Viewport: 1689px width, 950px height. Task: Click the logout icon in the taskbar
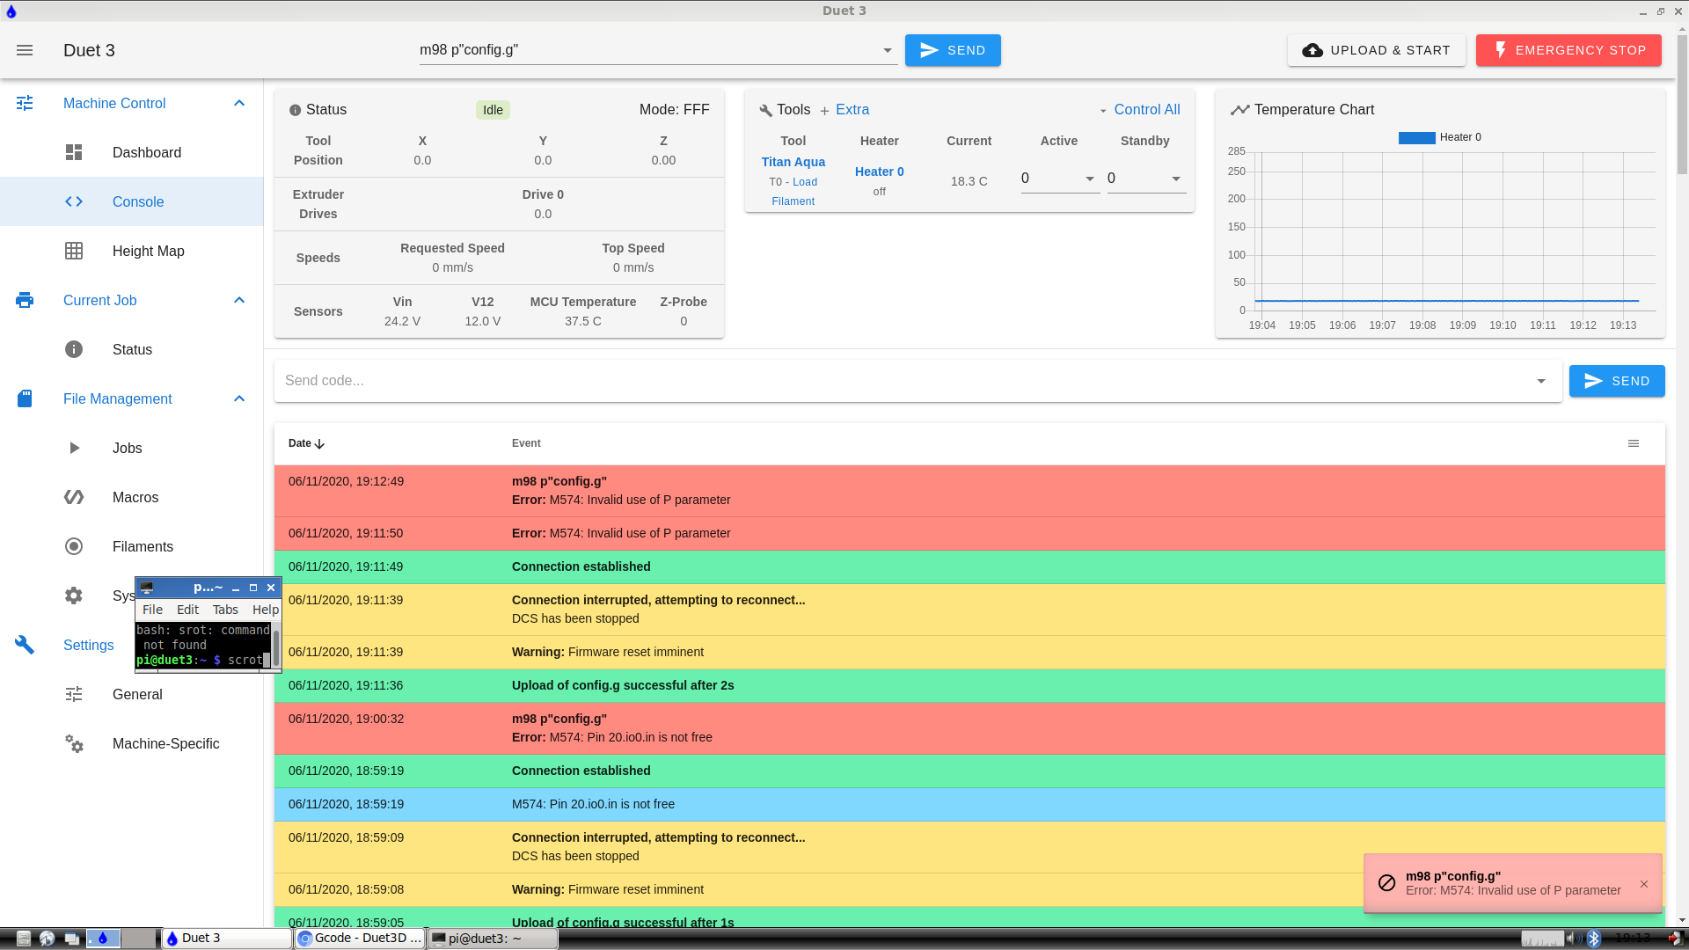pos(1676,939)
